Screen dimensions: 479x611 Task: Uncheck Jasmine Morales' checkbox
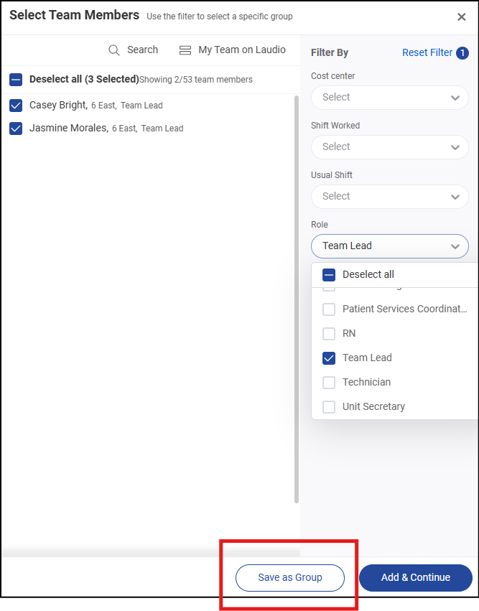pyautogui.click(x=16, y=129)
